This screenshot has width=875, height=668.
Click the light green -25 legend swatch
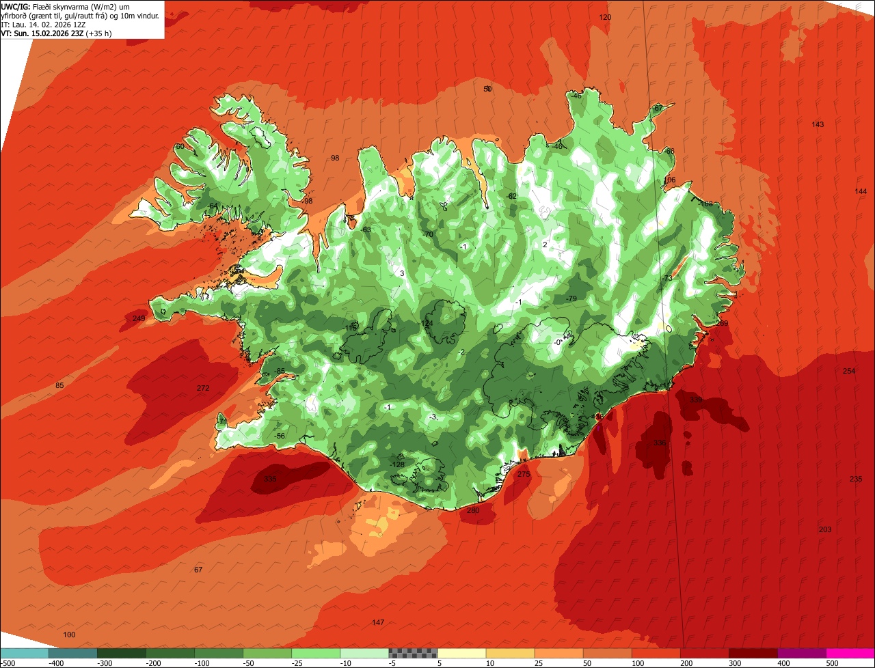point(315,653)
